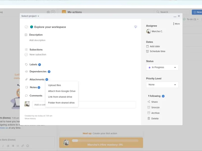The width and height of the screenshot is (202, 151).
Task: Click the Add description field
Action: 37,40
